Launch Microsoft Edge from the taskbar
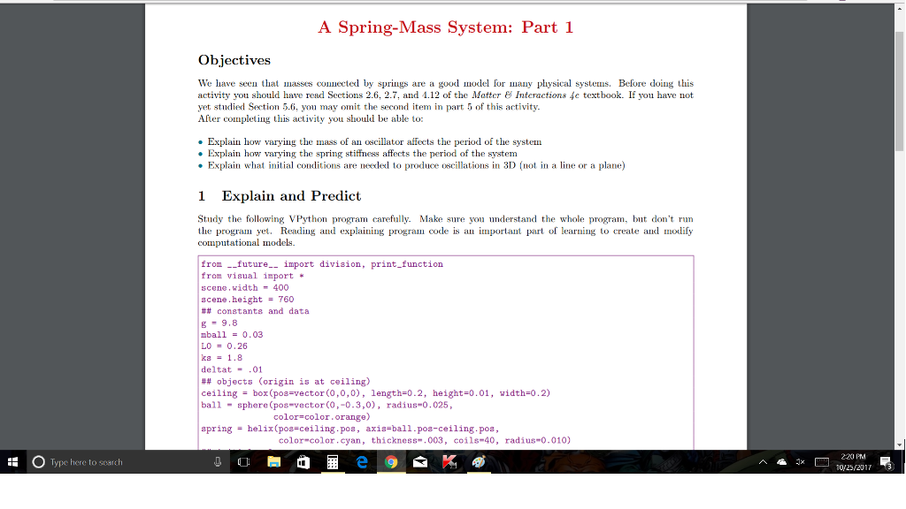 [362, 461]
